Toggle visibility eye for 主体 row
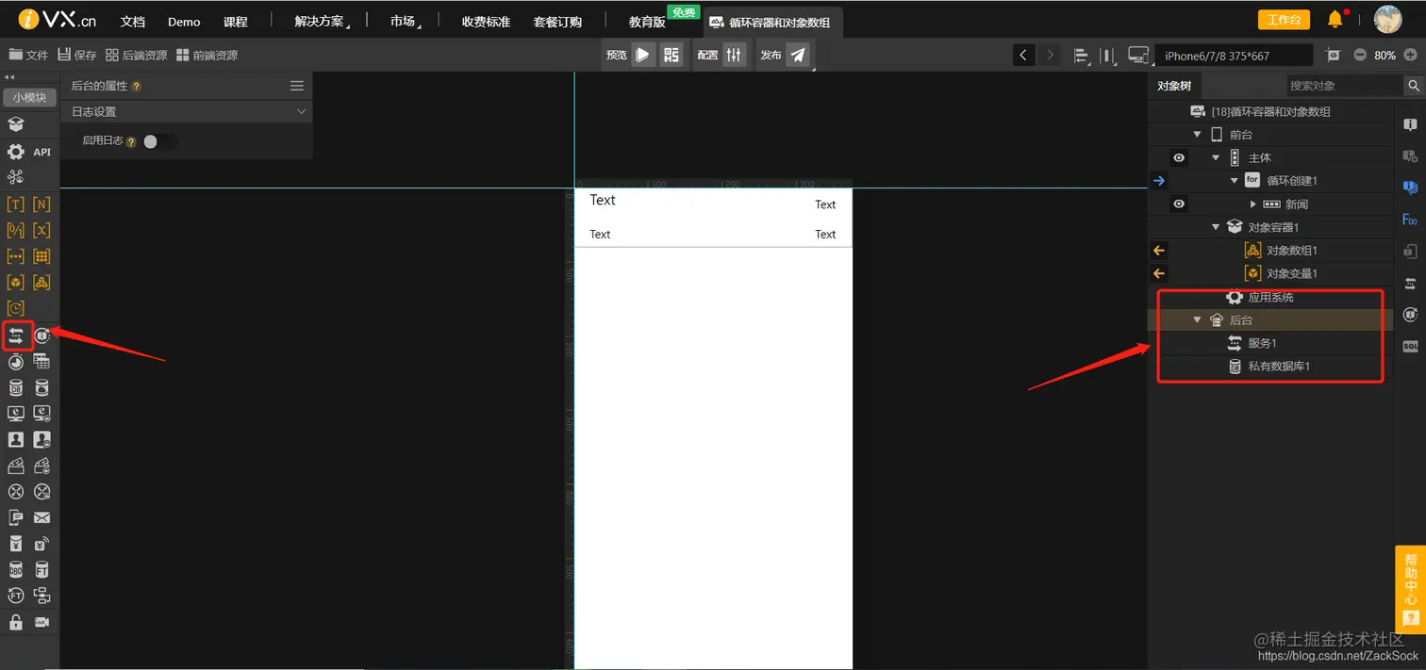Viewport: 1426px width, 670px height. [x=1178, y=157]
